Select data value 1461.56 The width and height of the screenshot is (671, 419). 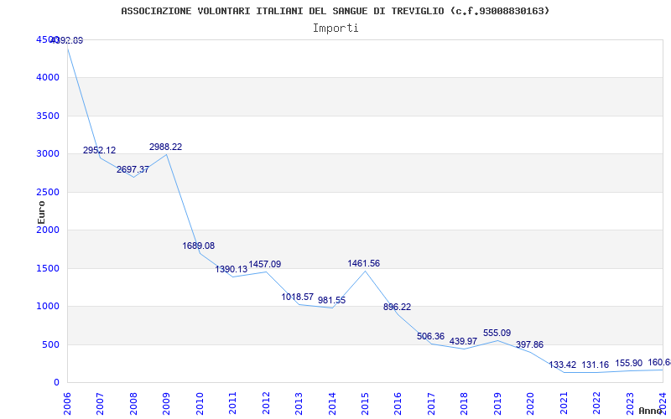point(364,264)
